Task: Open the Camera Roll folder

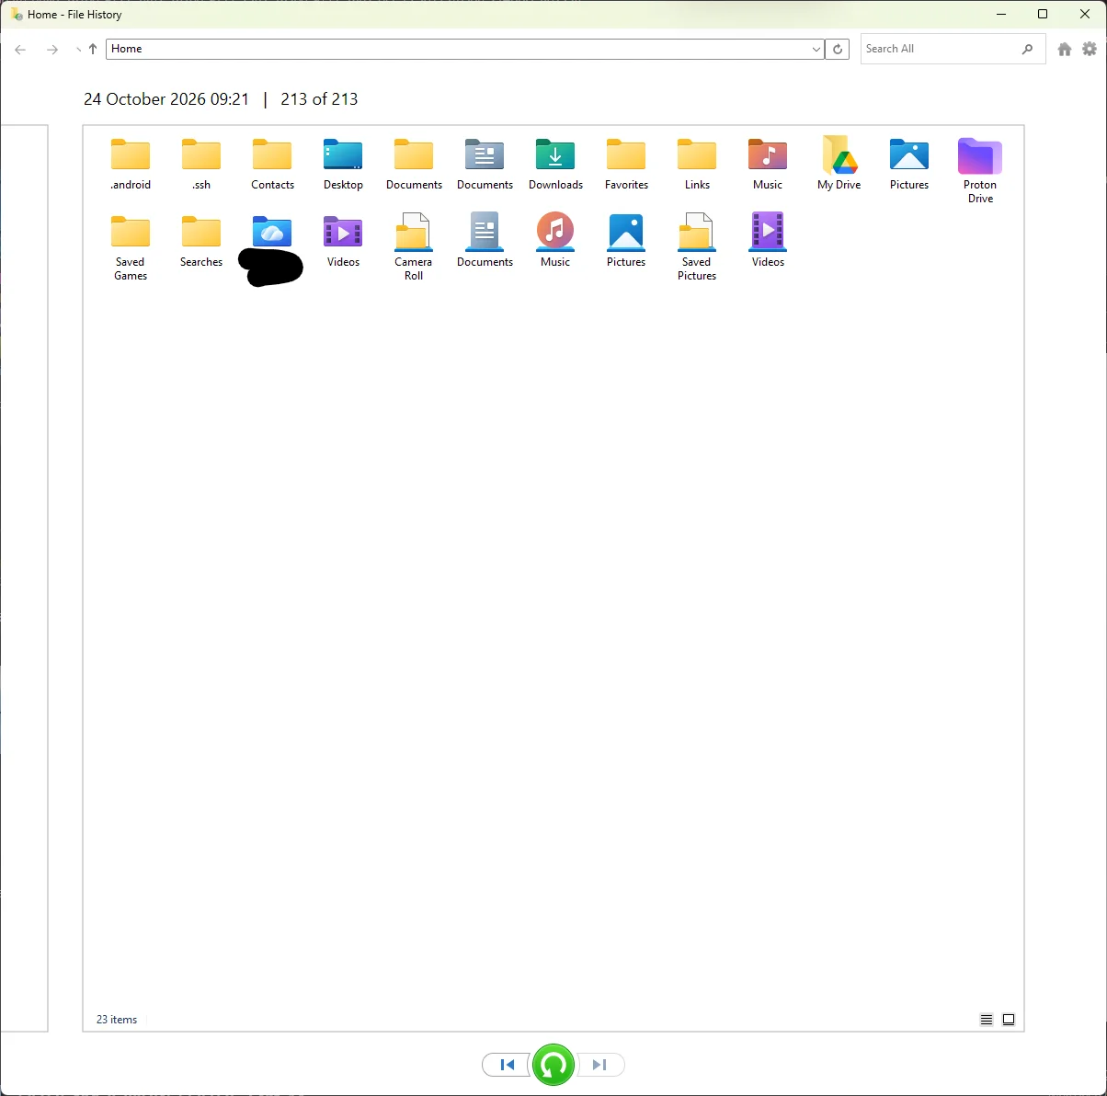Action: tap(414, 248)
